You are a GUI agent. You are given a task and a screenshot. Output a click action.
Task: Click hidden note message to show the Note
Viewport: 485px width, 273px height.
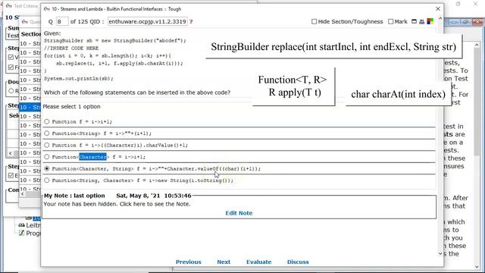pyautogui.click(x=117, y=204)
